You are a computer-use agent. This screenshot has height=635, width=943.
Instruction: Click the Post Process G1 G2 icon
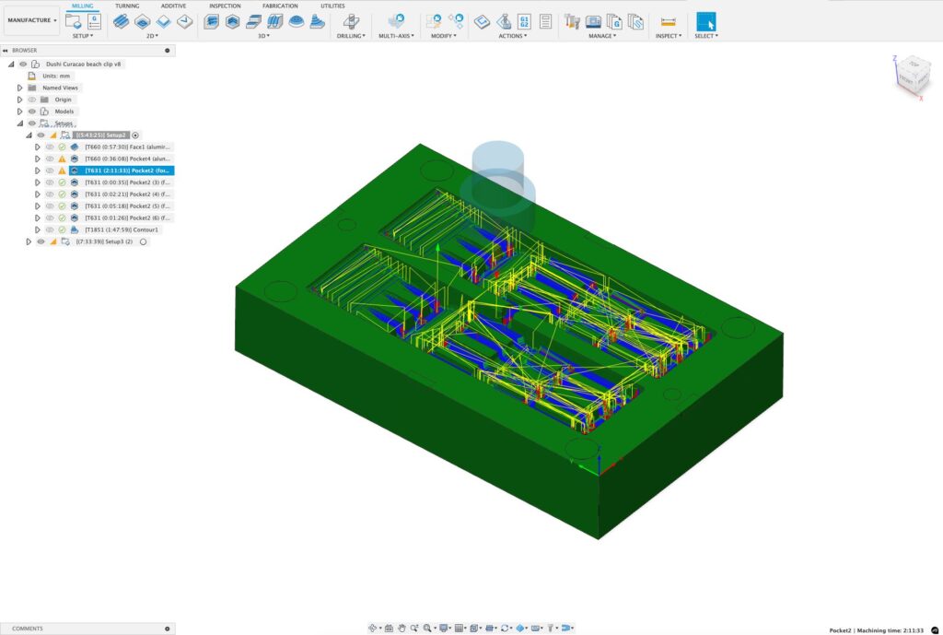pos(524,21)
